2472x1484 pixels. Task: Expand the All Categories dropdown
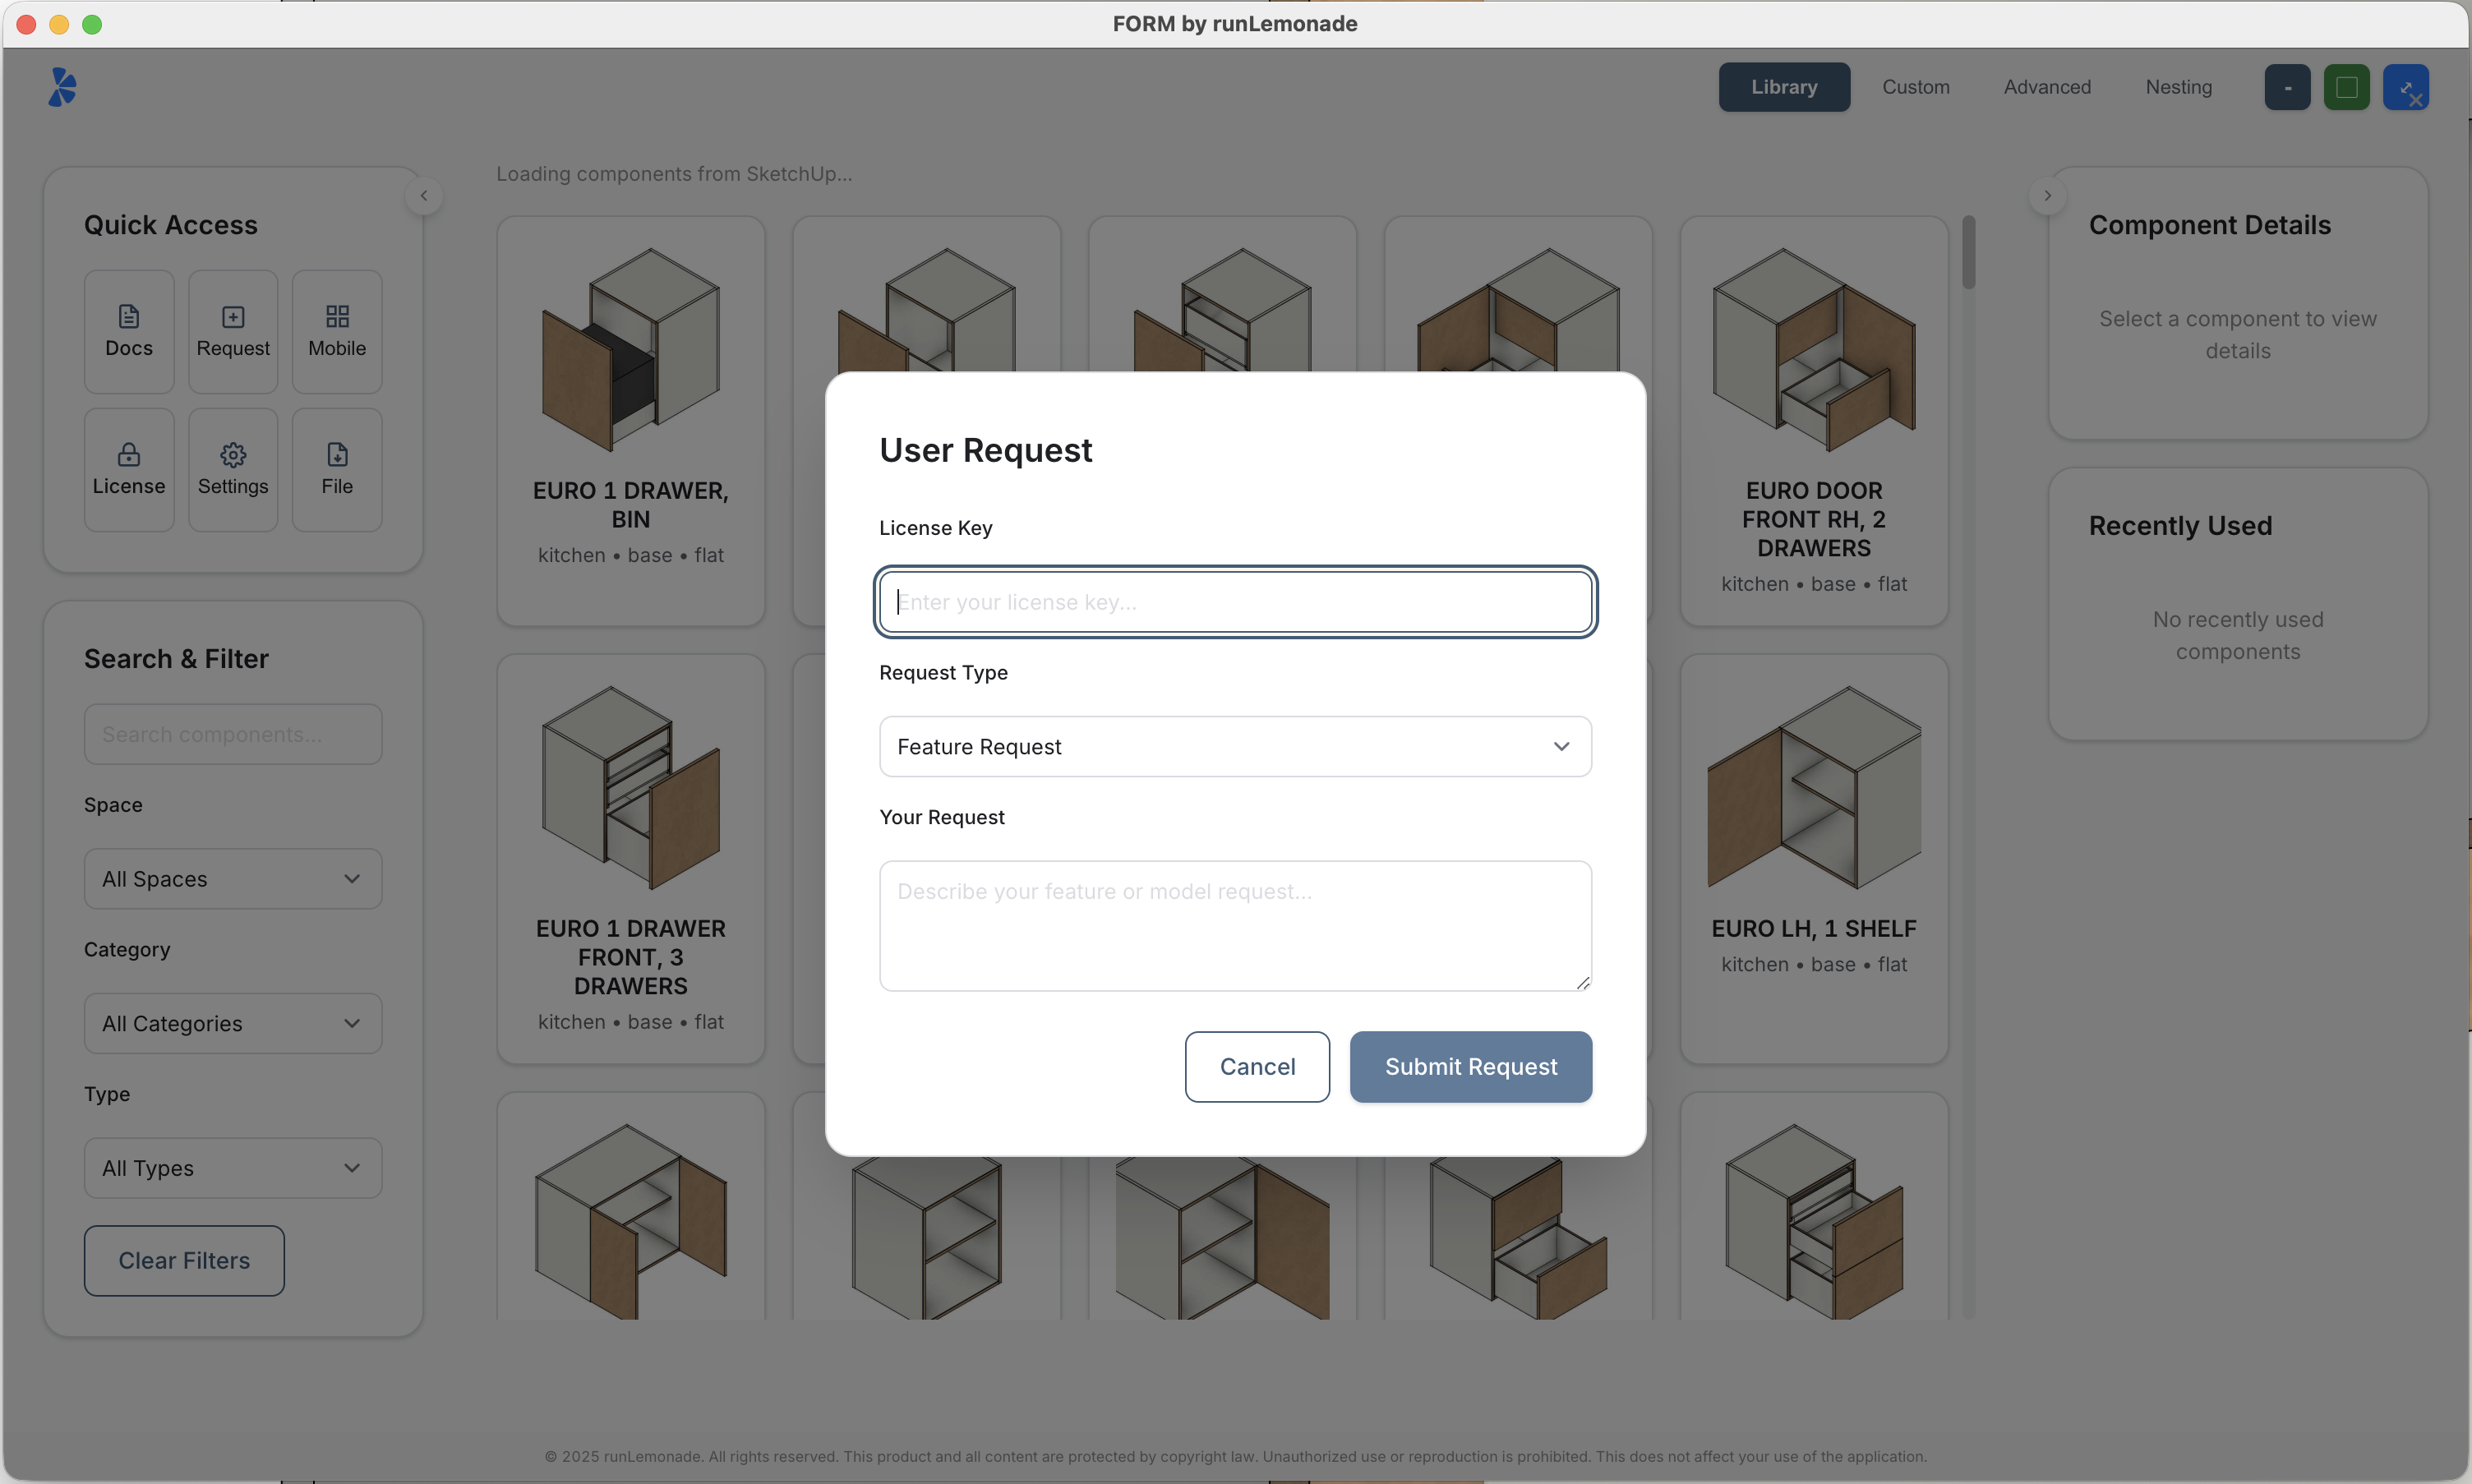tap(232, 1022)
